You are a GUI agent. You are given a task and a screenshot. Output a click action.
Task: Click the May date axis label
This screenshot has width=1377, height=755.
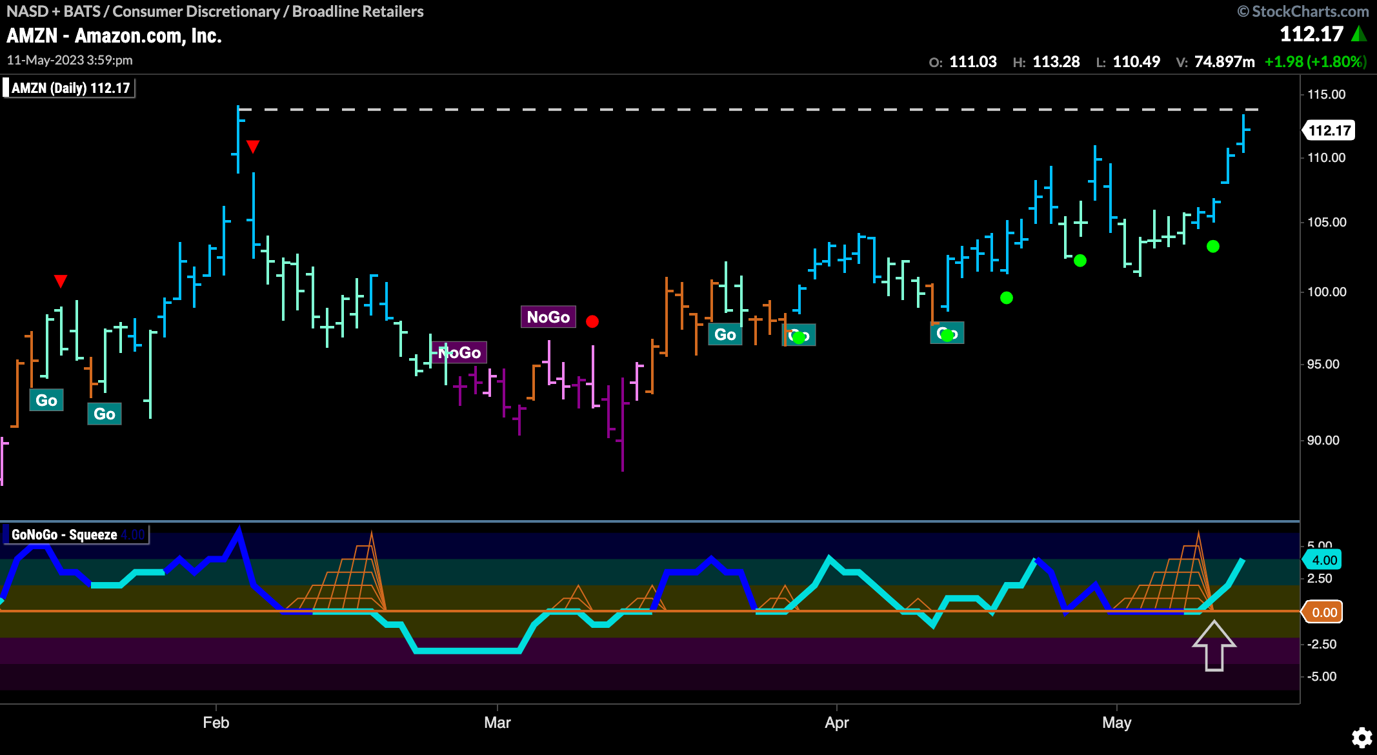tap(1117, 722)
